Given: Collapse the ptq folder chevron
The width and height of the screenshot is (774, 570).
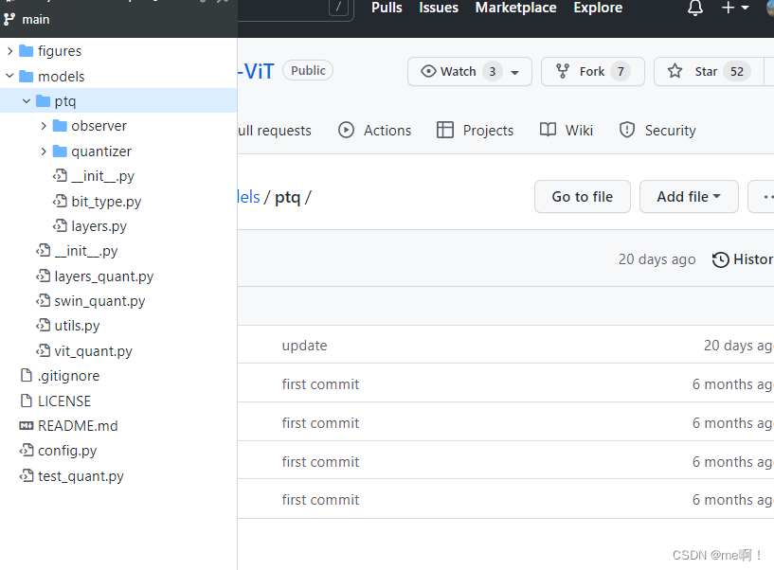Looking at the screenshot, I should pos(27,101).
